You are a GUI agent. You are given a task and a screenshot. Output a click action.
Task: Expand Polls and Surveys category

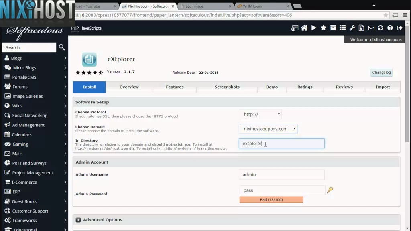pyautogui.click(x=35, y=163)
